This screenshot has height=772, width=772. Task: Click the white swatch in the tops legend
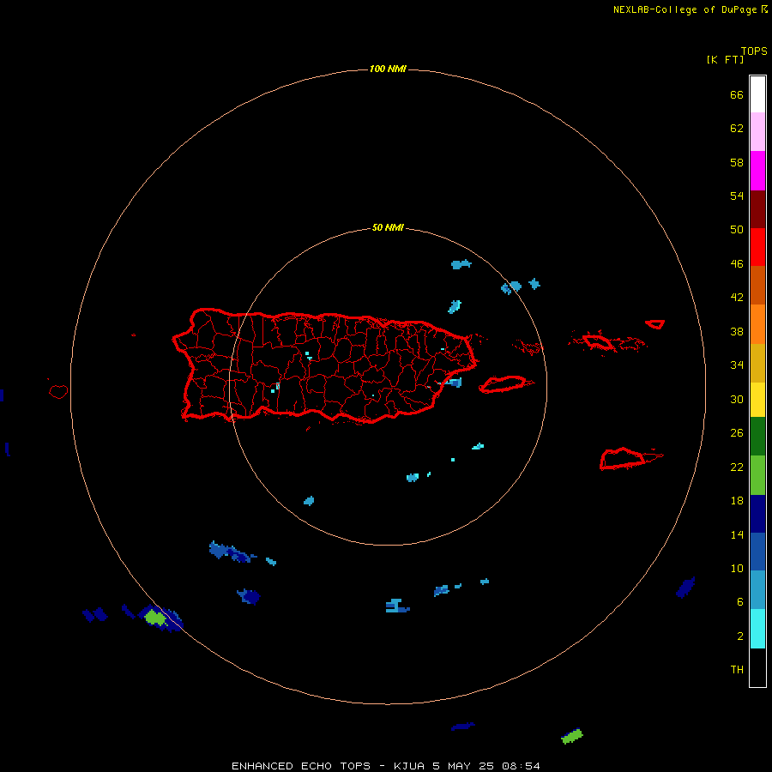757,94
